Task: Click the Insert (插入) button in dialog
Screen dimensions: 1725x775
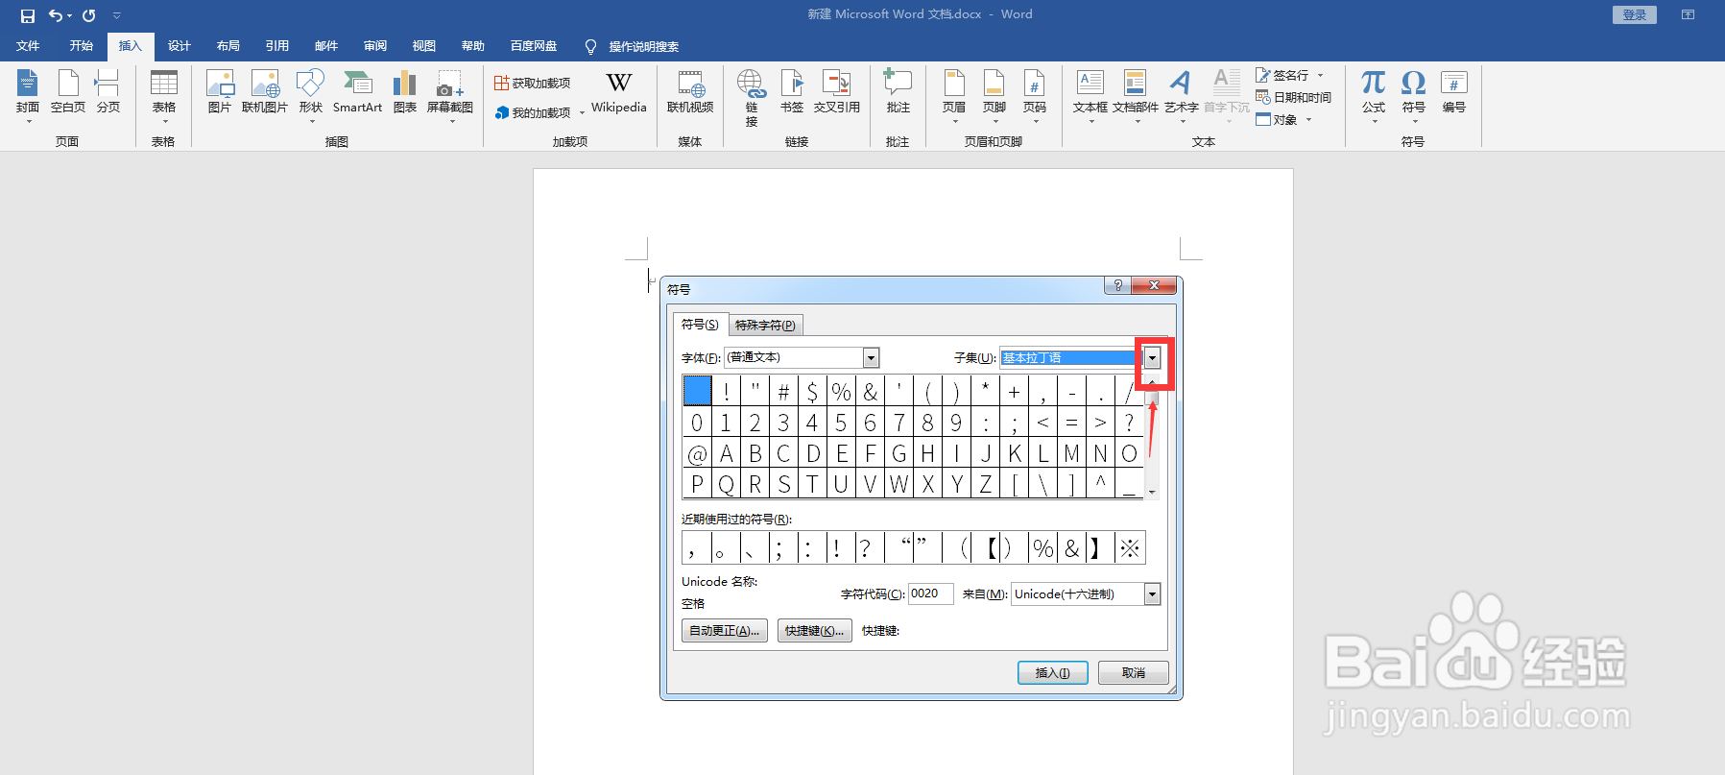Action: 1052,673
